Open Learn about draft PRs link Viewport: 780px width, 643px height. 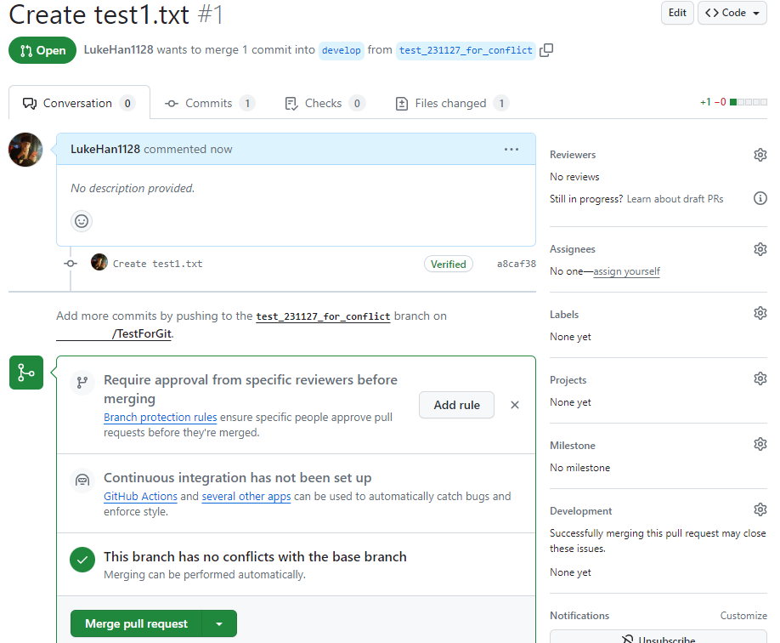point(675,199)
